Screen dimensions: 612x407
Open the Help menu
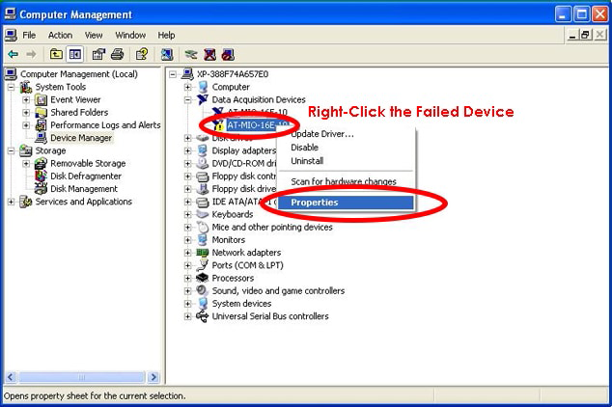(166, 35)
